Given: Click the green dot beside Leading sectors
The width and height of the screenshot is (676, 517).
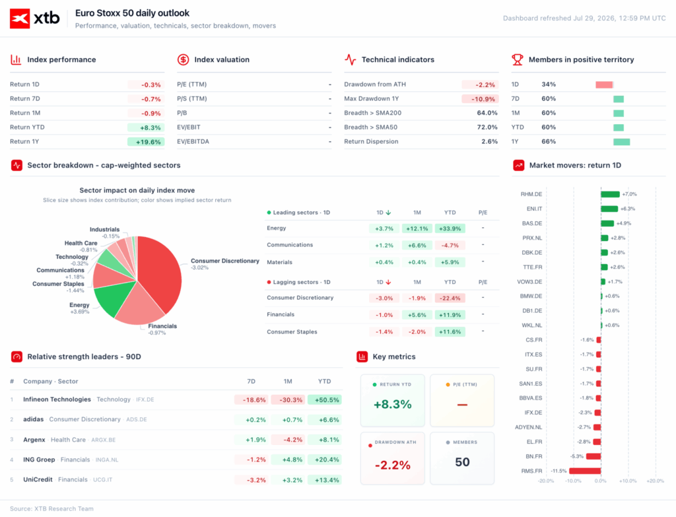Looking at the screenshot, I should 269,213.
